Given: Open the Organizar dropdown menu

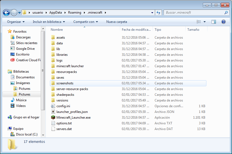Looking at the screenshot, I should 16,22.
